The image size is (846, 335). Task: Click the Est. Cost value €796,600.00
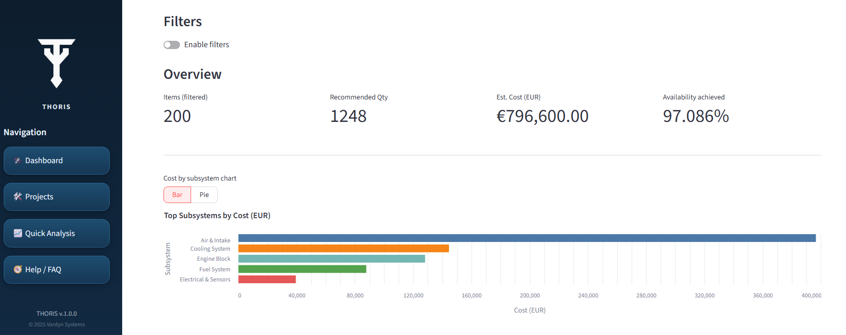(x=542, y=116)
